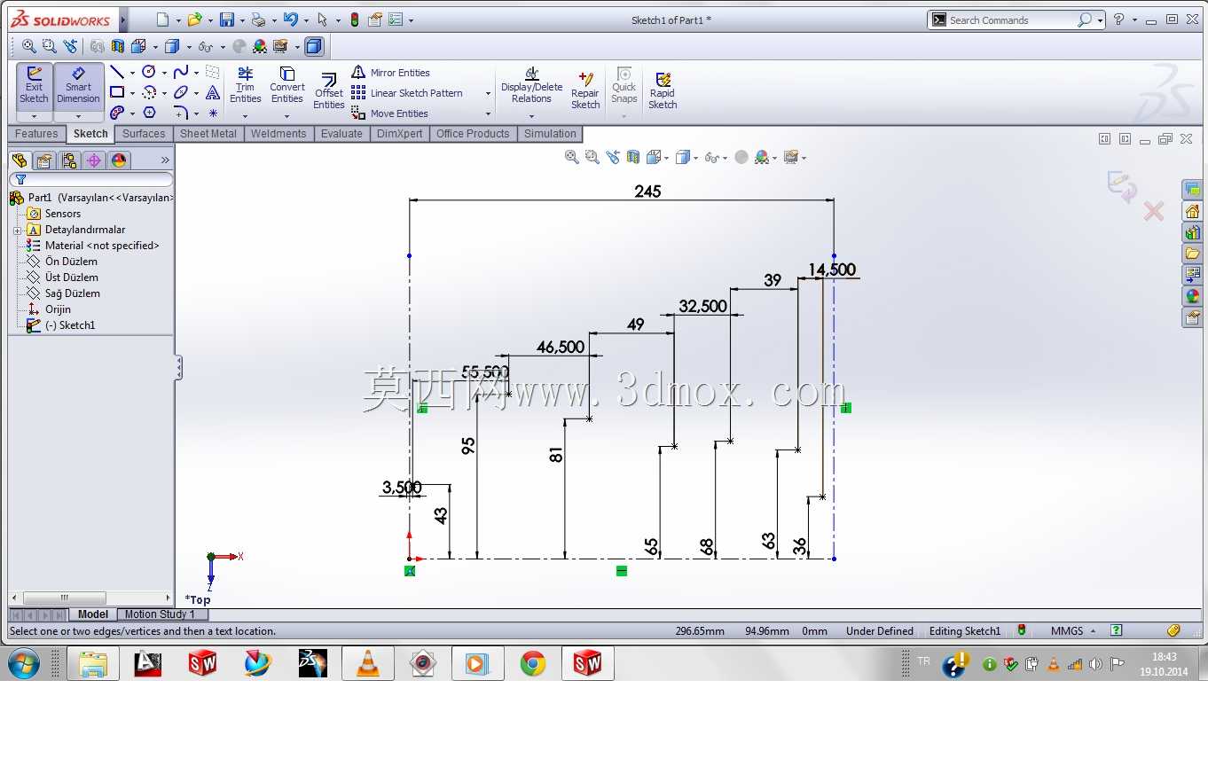Click the Convert Entities tool
The width and height of the screenshot is (1208, 782).
[x=287, y=85]
